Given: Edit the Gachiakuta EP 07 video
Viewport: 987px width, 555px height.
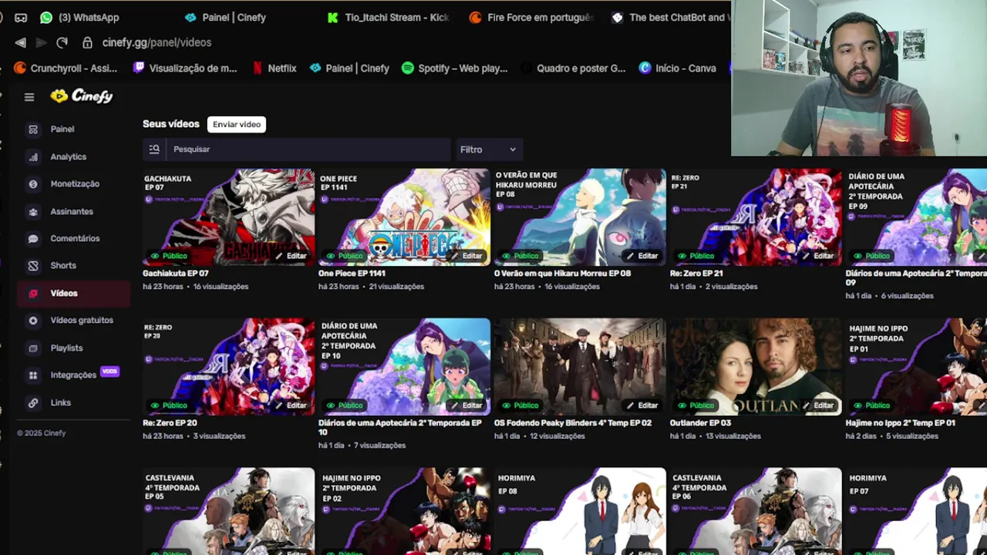Looking at the screenshot, I should tap(291, 256).
